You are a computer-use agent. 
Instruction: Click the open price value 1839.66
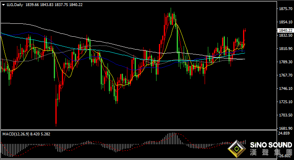point(32,5)
